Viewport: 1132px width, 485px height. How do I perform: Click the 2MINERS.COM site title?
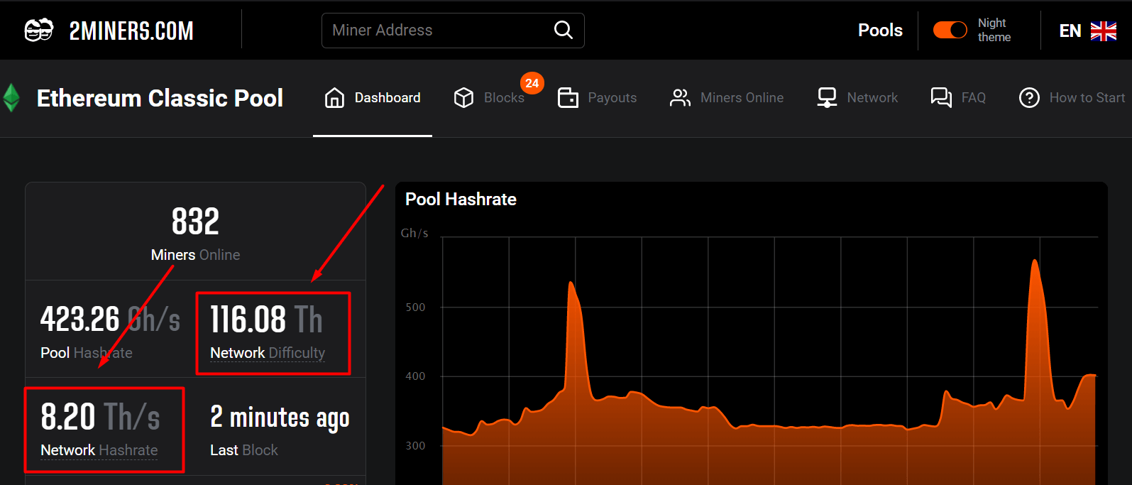click(131, 31)
